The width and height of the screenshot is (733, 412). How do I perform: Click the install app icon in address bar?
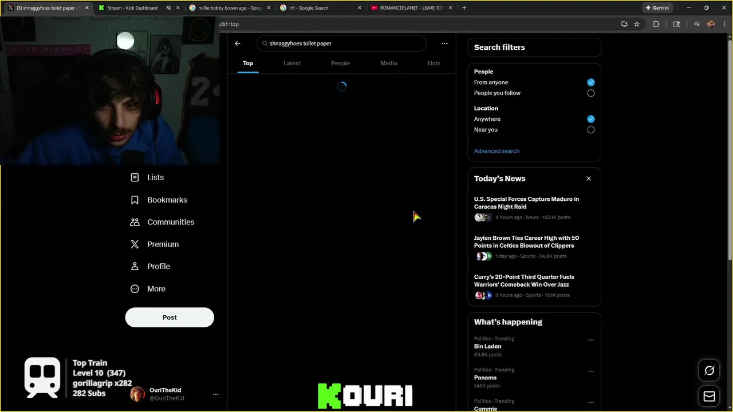[624, 24]
